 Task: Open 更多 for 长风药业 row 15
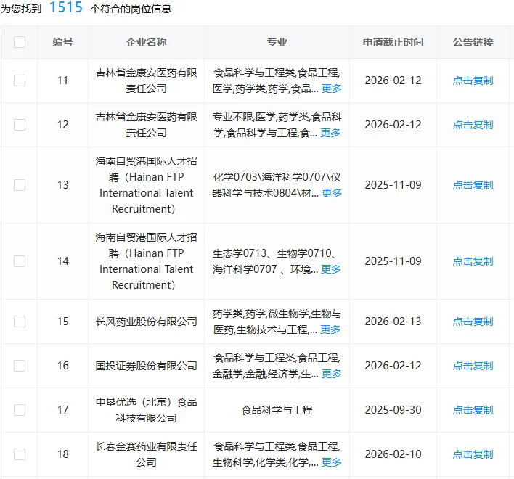(330, 329)
